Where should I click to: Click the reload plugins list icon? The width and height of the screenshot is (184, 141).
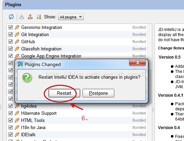tap(11, 17)
